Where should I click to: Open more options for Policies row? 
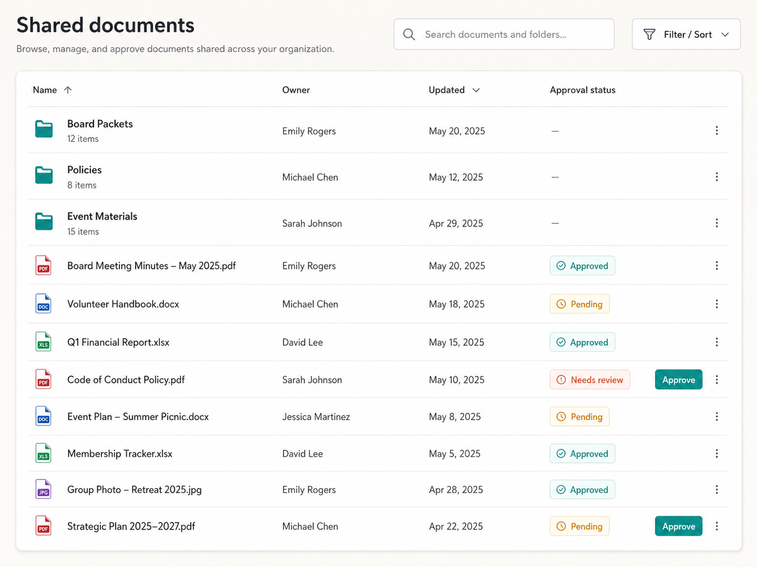[717, 177]
